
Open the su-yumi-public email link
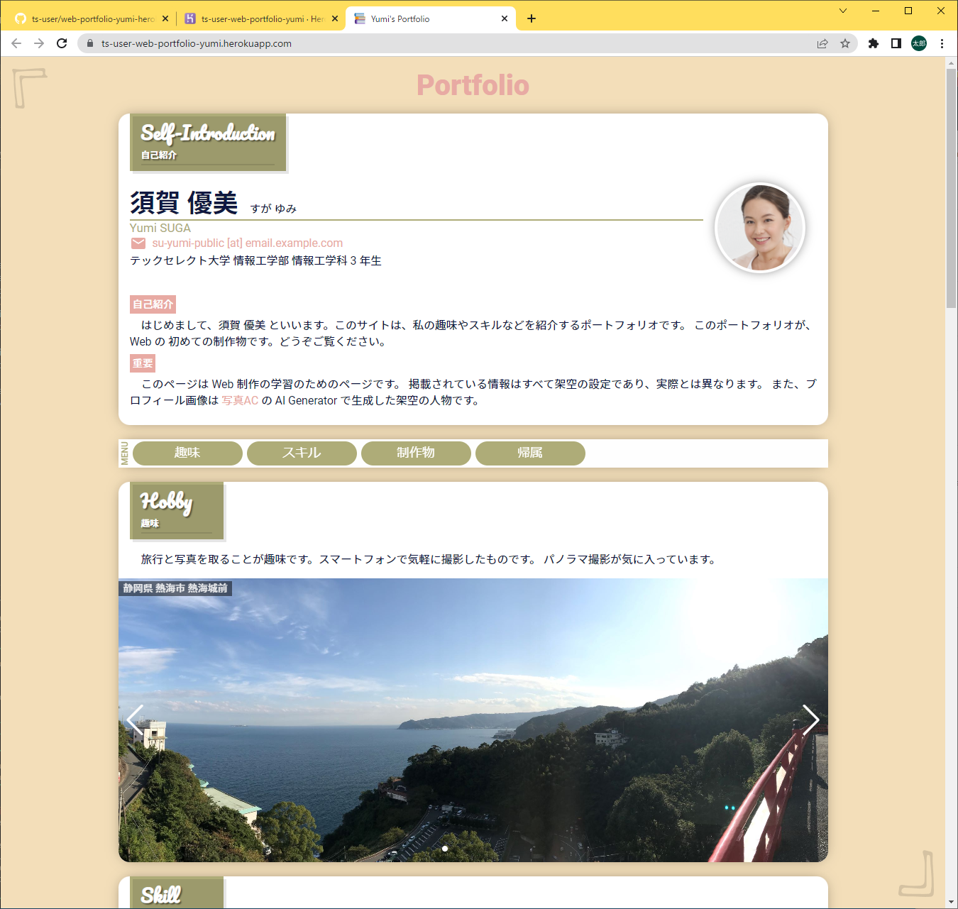[247, 243]
